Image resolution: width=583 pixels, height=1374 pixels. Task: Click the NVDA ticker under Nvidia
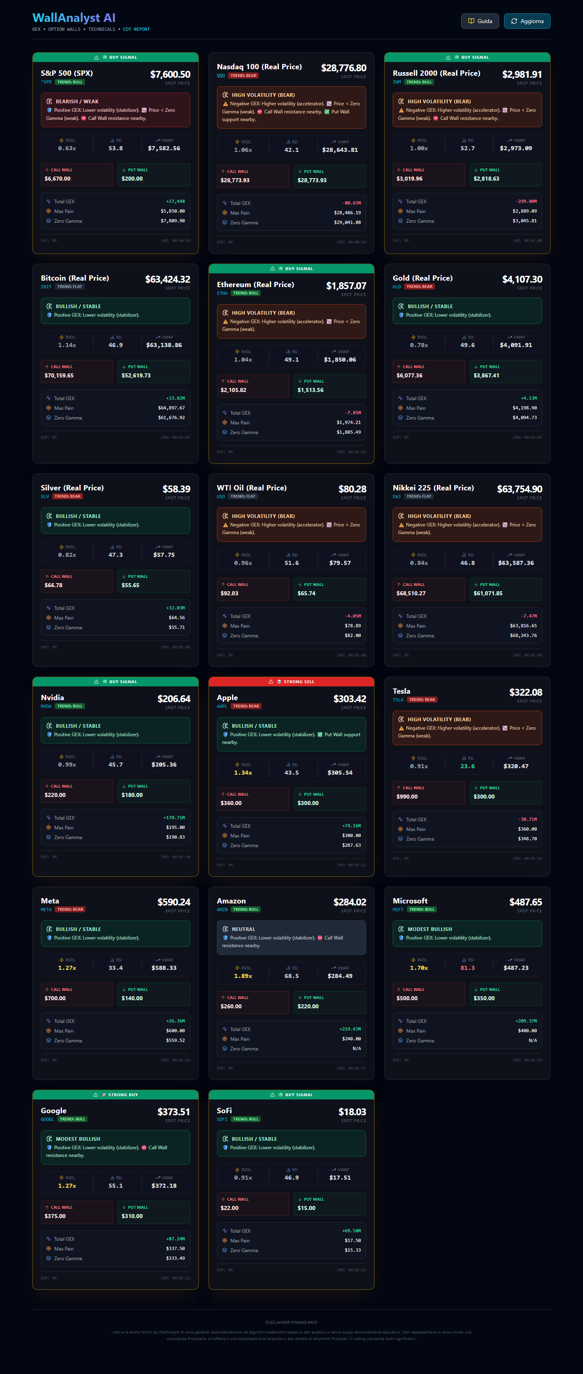47,706
